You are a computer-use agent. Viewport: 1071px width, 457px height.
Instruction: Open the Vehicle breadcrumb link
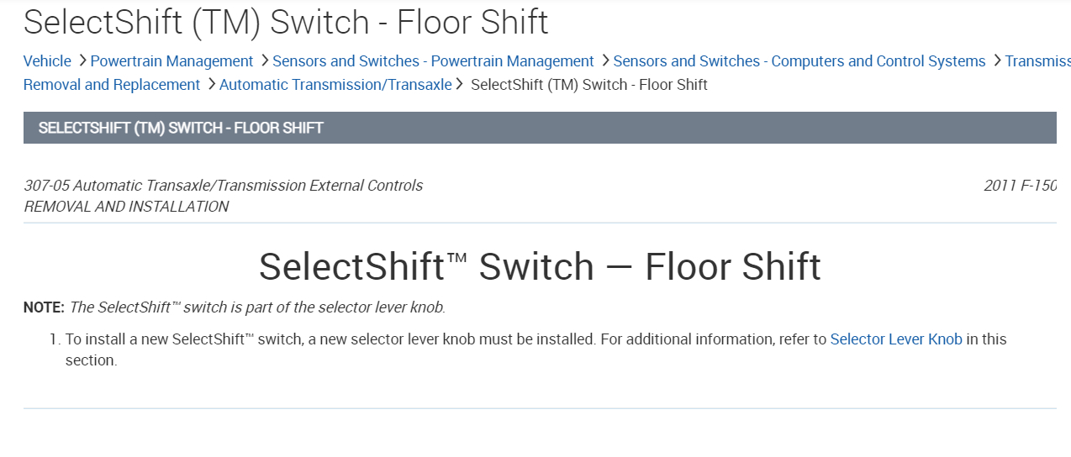47,61
